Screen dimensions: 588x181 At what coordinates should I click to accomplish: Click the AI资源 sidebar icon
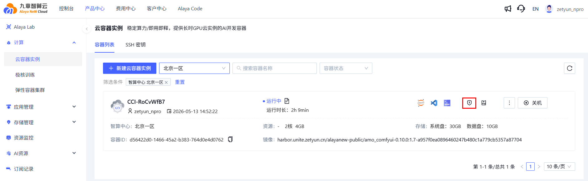[8, 153]
